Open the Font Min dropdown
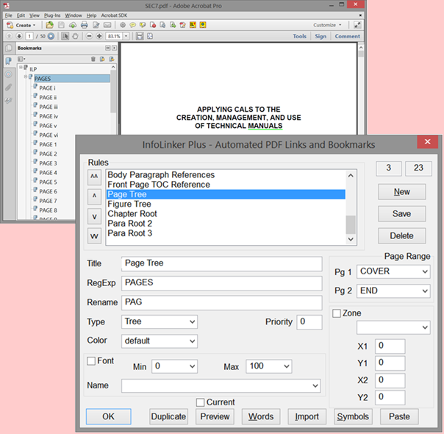 point(174,366)
